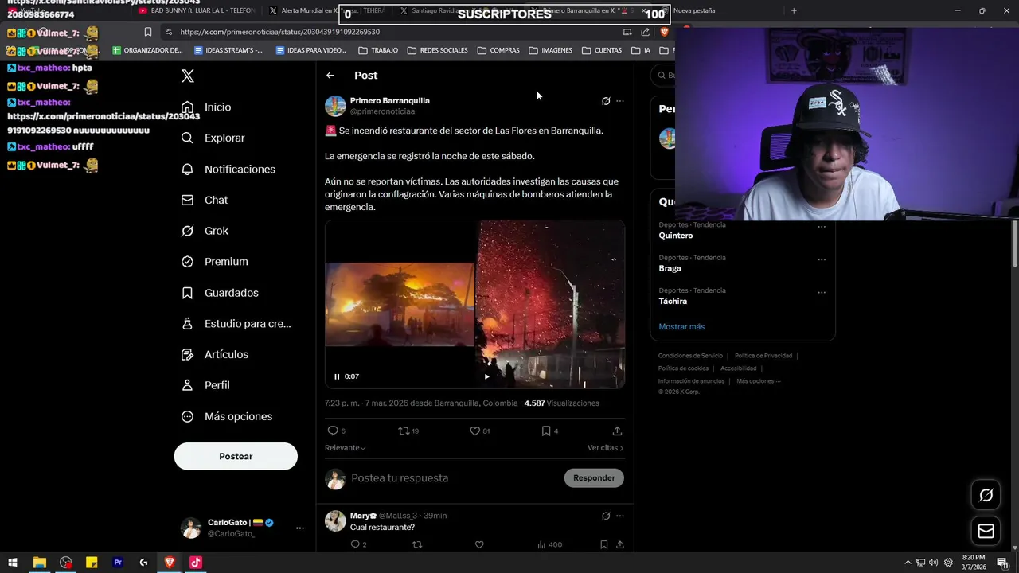Open REDES SOCIALES bookmarks folder
The image size is (1019, 573).
(437, 50)
